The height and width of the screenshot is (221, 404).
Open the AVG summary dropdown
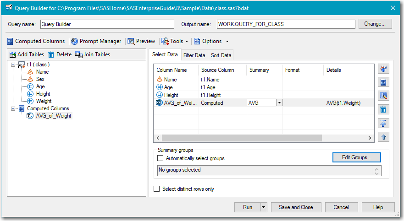click(x=279, y=103)
